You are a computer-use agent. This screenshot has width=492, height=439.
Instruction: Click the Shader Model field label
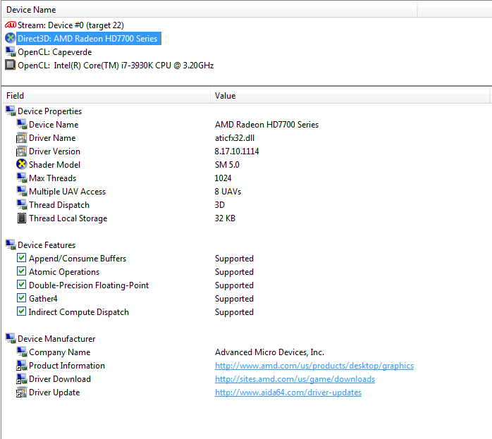[54, 165]
